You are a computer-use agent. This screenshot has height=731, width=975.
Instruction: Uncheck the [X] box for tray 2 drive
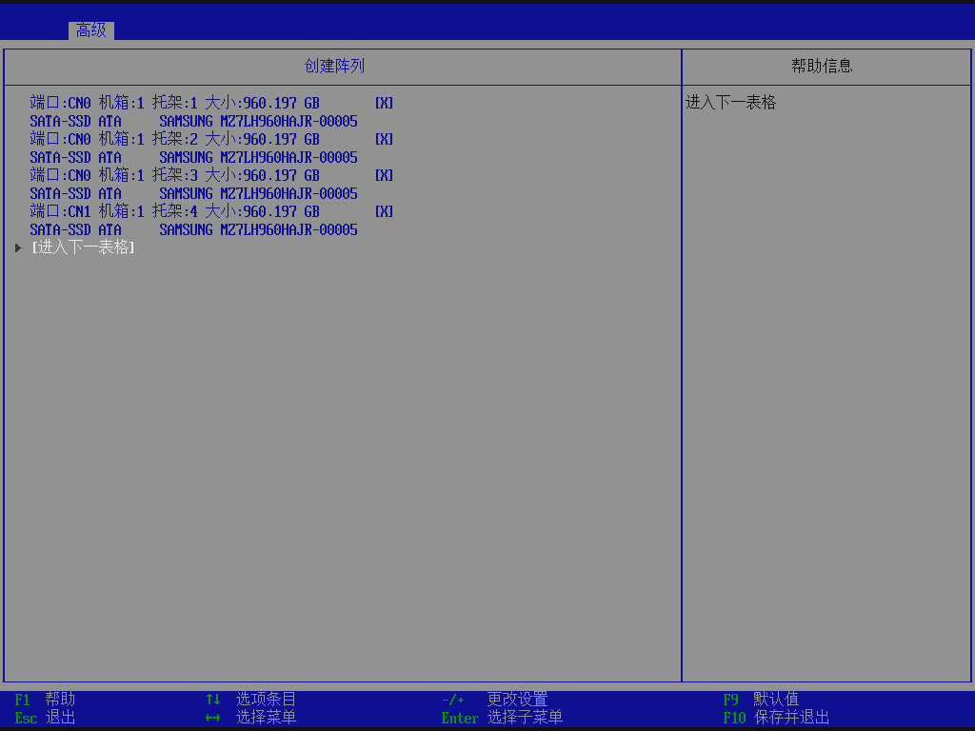(384, 139)
